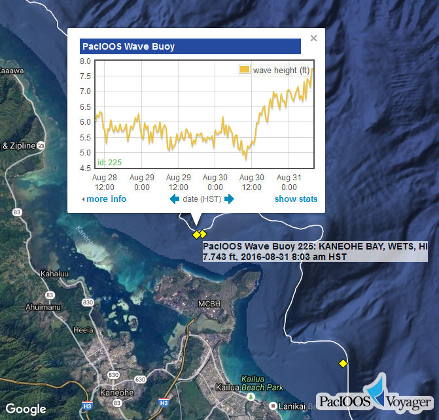Click the Kaneohe town label
The image size is (439, 420).
click(x=116, y=393)
